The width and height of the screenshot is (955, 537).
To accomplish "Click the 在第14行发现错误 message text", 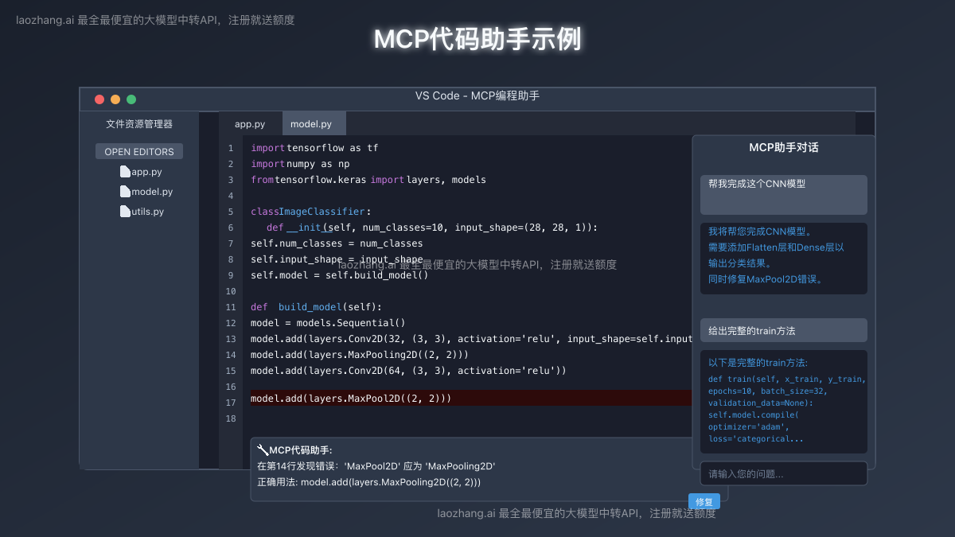I will tap(376, 466).
